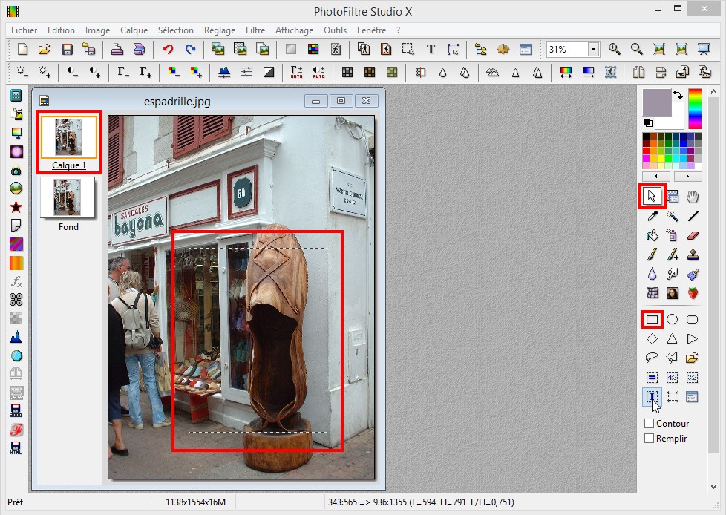Select the Move hand tool
This screenshot has width=726, height=515.
tap(693, 197)
